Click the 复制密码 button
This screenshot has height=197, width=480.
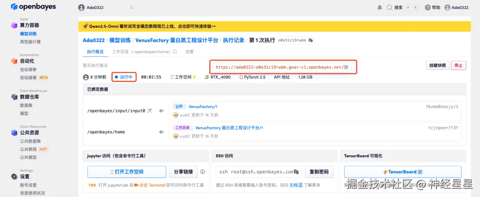click(x=319, y=172)
